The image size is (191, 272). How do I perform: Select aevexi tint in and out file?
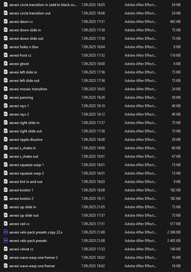pyautogui.click(x=26, y=182)
